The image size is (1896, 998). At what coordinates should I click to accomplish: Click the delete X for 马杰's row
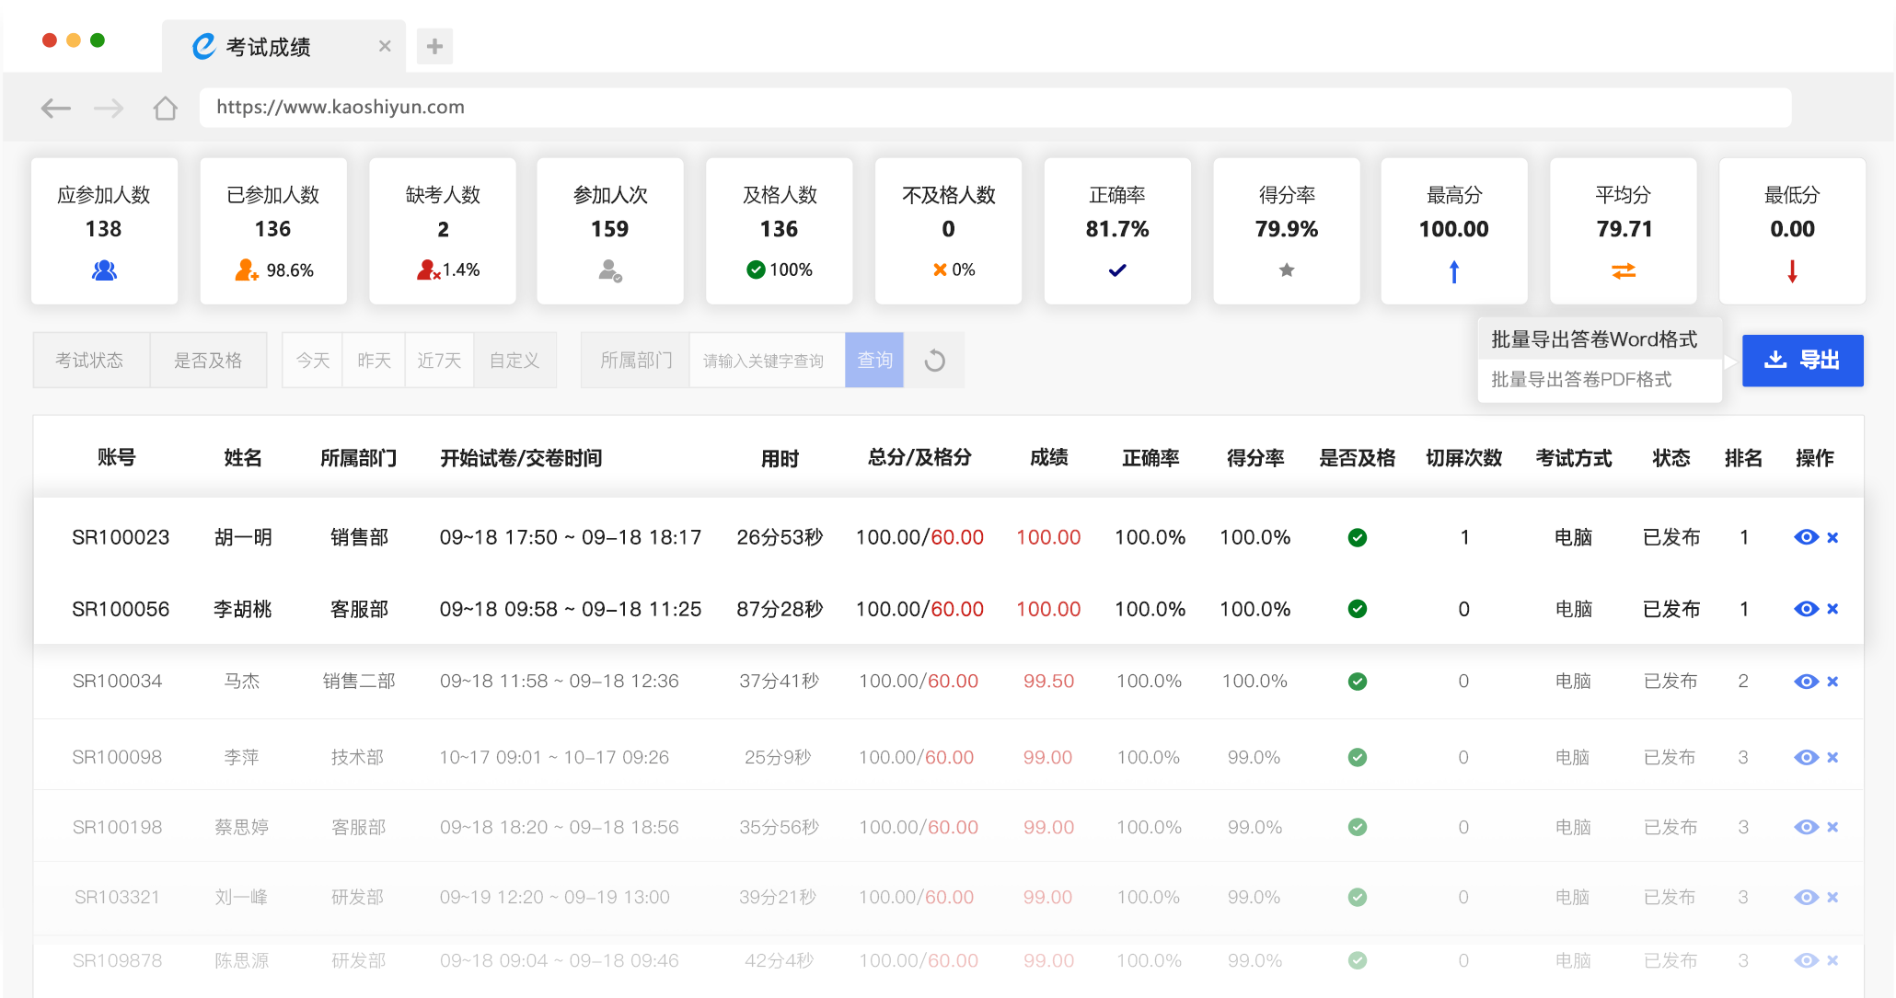coord(1832,682)
